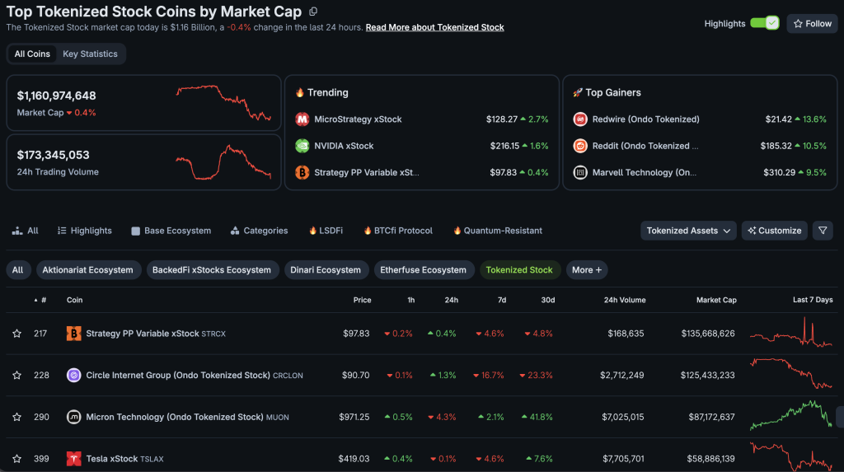Image resolution: width=844 pixels, height=472 pixels.
Task: Switch to the Key Statistics tab
Action: click(x=90, y=54)
